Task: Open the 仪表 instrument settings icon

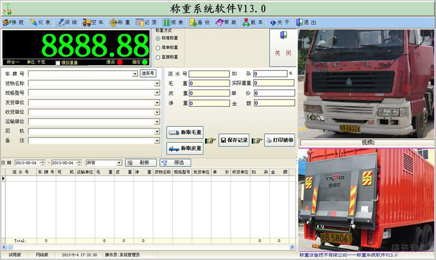Action: (x=34, y=22)
